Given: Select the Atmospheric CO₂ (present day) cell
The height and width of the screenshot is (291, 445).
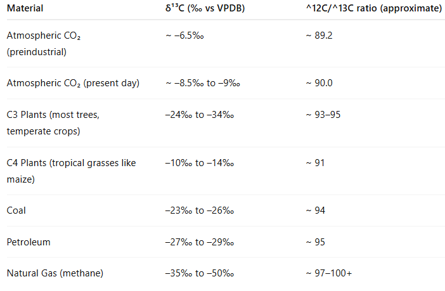Looking at the screenshot, I should coord(73,83).
